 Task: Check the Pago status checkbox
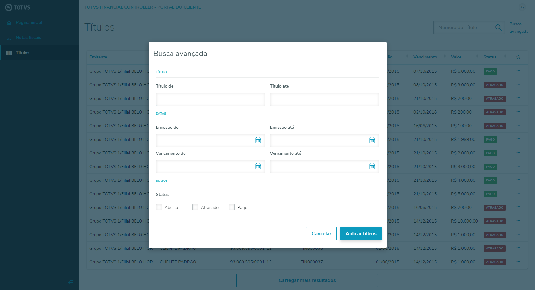pos(232,207)
